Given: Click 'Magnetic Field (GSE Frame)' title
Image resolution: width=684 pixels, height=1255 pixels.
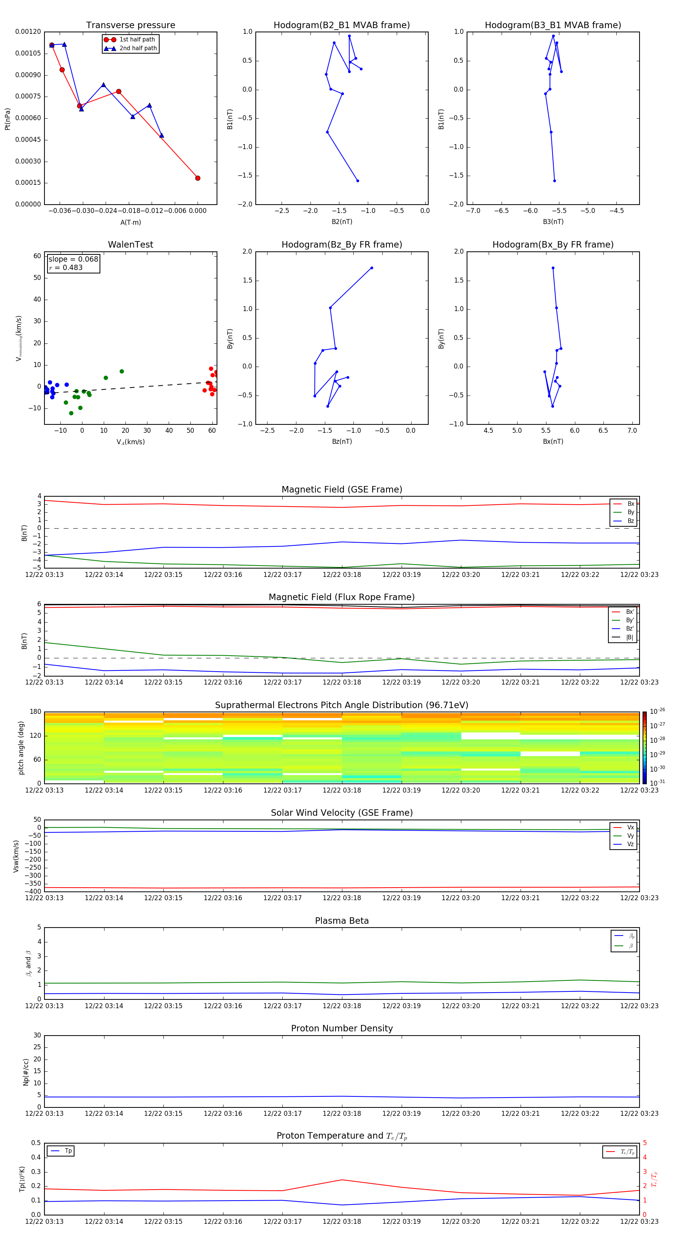Looking at the screenshot, I should (x=342, y=489).
